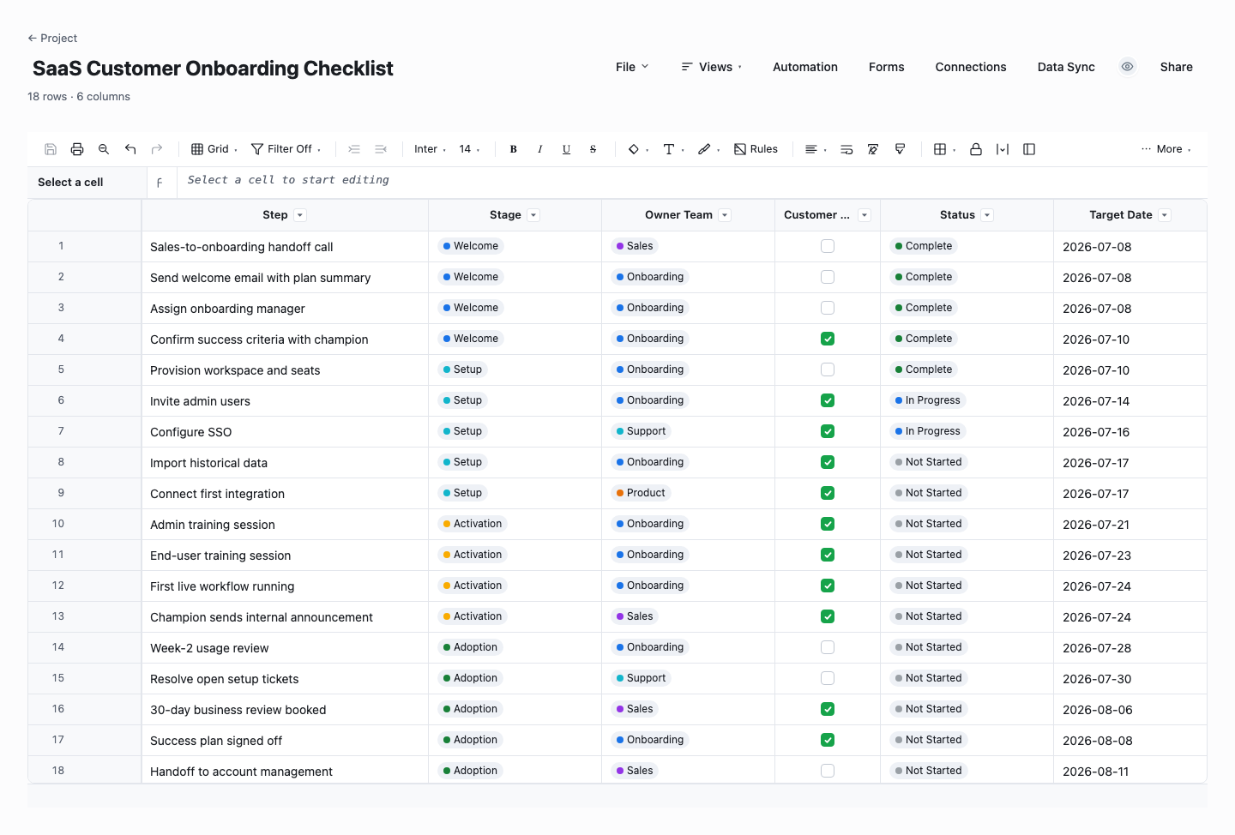
Task: Click the formula F icon
Action: [160, 183]
